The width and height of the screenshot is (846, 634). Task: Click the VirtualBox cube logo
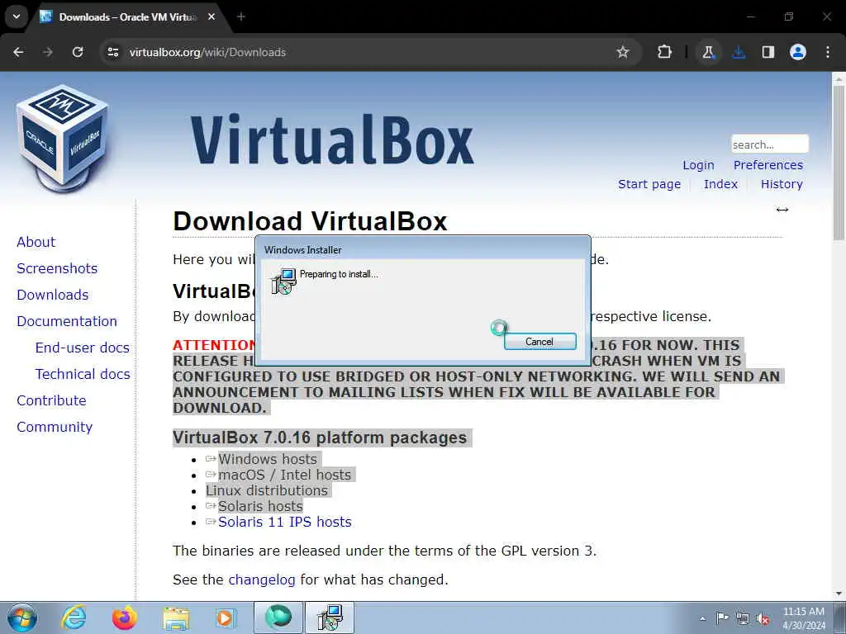[x=63, y=138]
